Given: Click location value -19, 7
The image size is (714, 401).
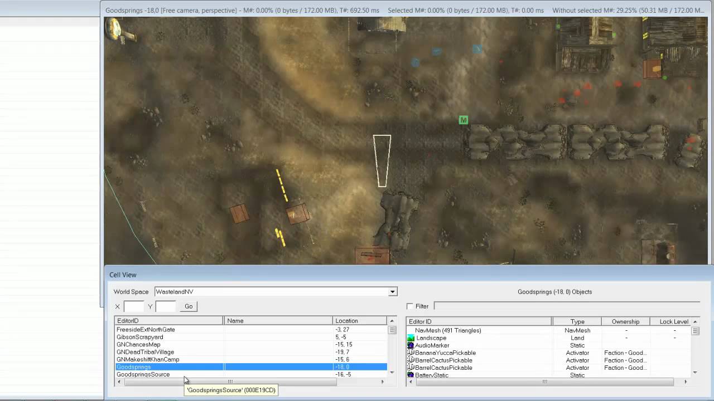Looking at the screenshot, I should 342,352.
